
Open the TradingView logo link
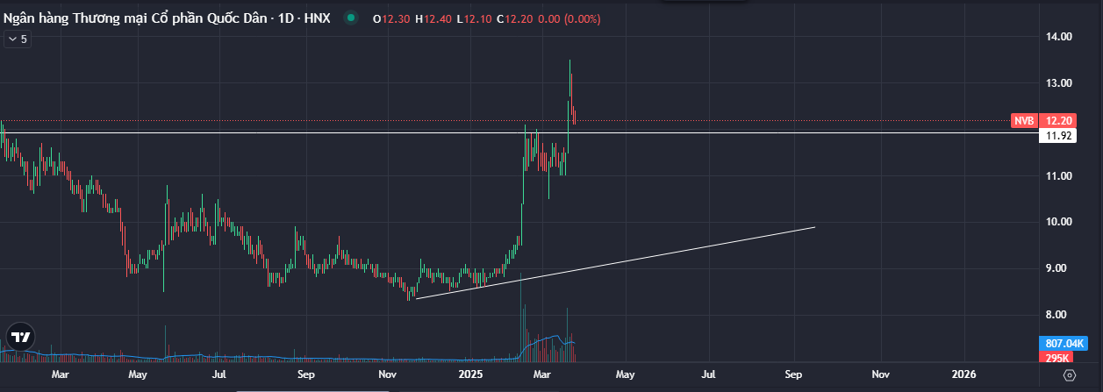(19, 337)
